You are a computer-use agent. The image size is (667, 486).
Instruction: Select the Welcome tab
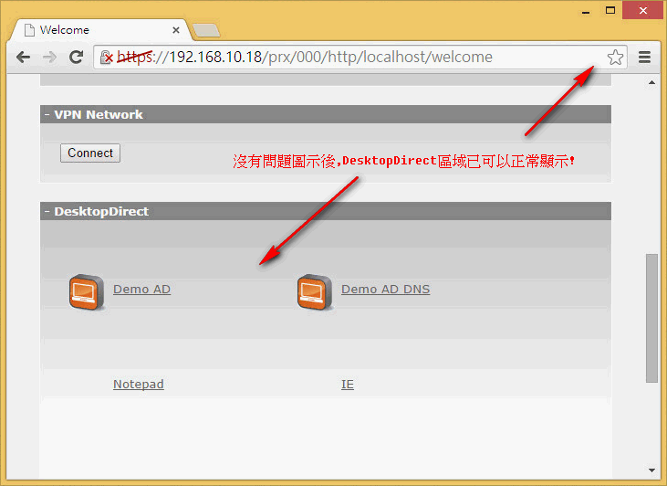[100, 30]
